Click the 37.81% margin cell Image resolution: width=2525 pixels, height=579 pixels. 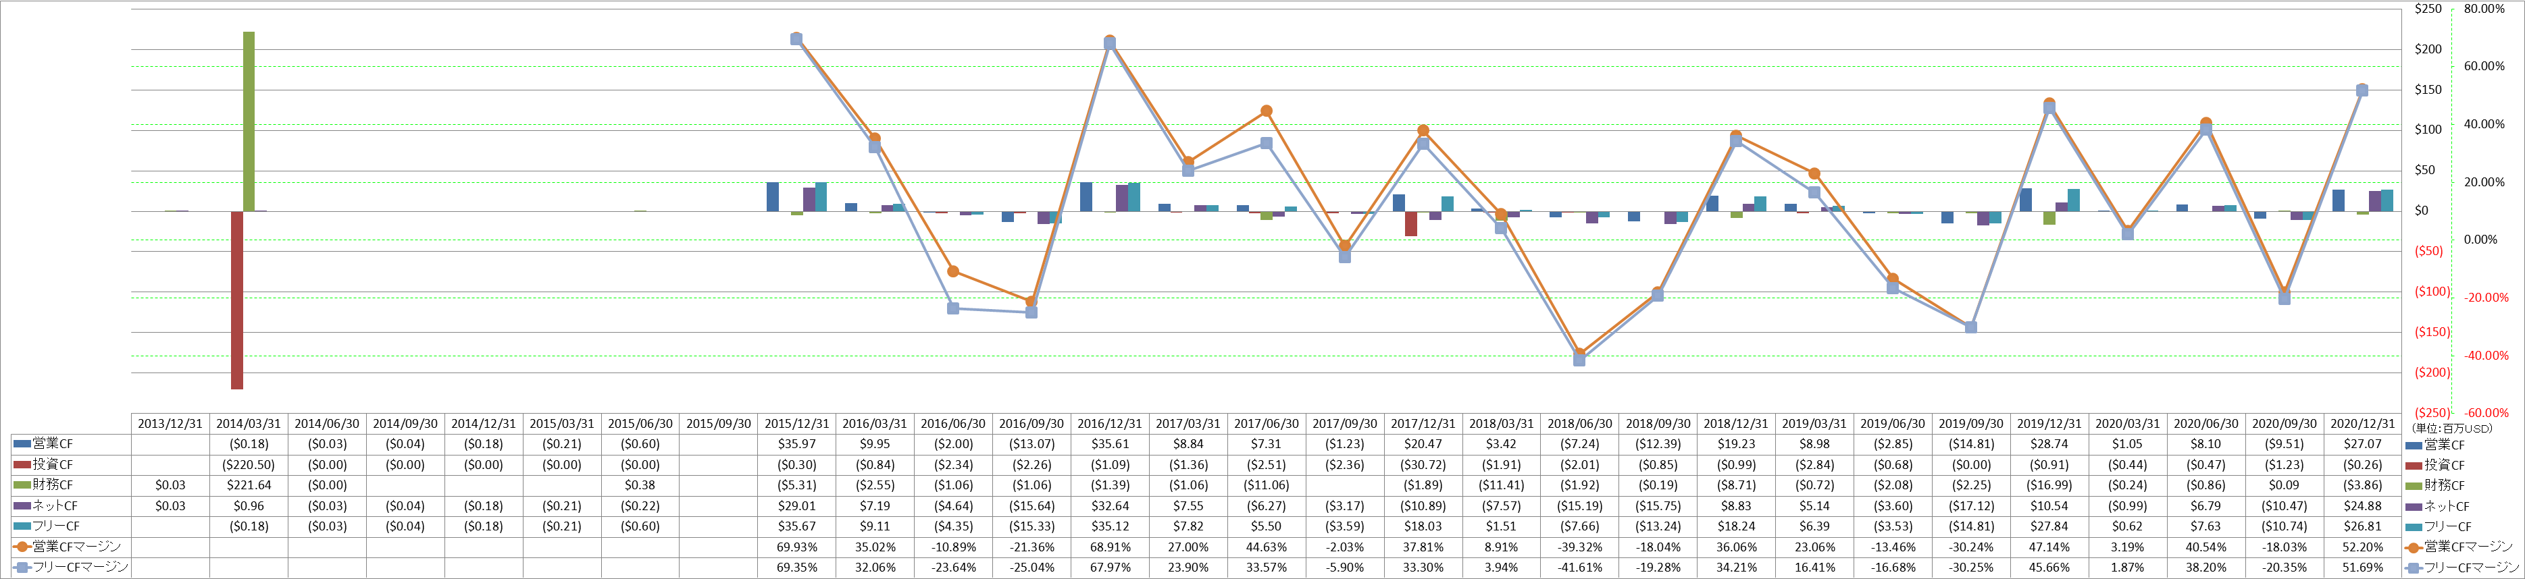point(1423,547)
